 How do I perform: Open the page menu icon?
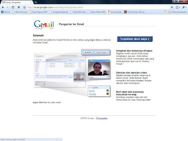(x=178, y=7)
